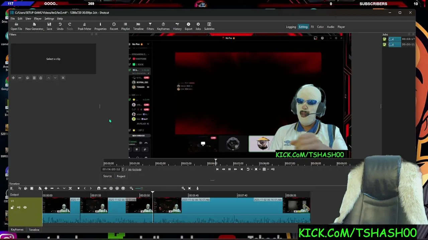Open the Properties panel
Screen dimensions: 428x240
click(100, 26)
